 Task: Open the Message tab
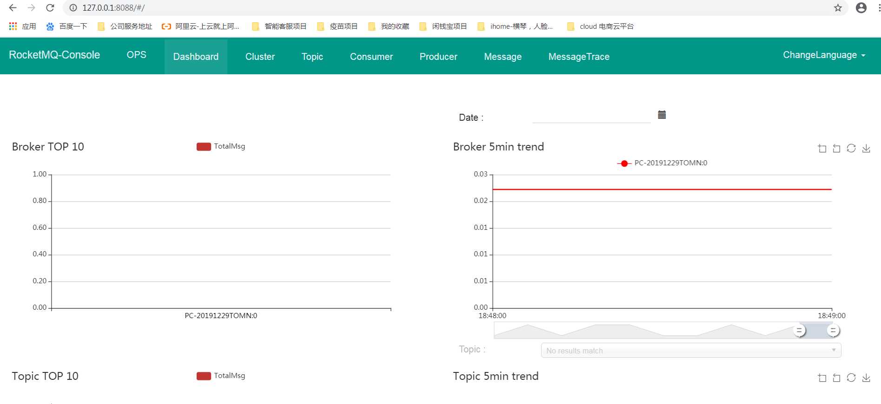point(503,57)
